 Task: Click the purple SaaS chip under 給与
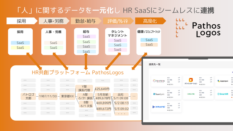pyautogui.click(x=86, y=37)
